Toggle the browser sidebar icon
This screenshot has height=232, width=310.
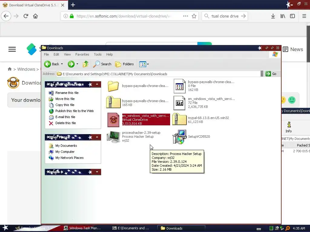click(292, 16)
